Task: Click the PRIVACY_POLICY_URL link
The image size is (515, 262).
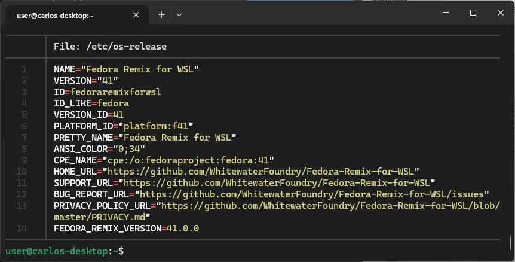Action: (331, 206)
